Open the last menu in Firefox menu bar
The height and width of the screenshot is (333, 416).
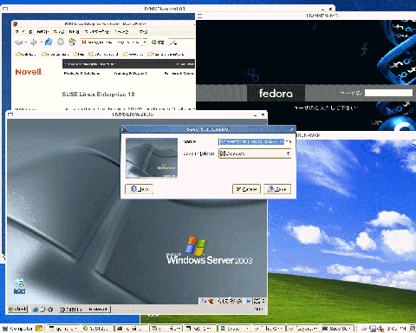[x=143, y=31]
